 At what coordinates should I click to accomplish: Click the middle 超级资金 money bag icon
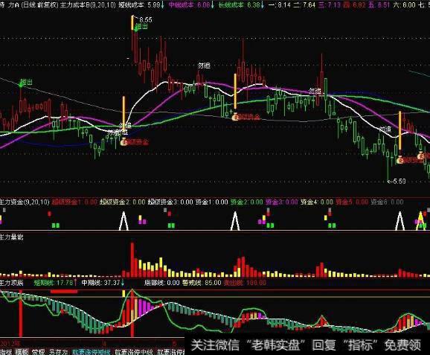coord(235,118)
